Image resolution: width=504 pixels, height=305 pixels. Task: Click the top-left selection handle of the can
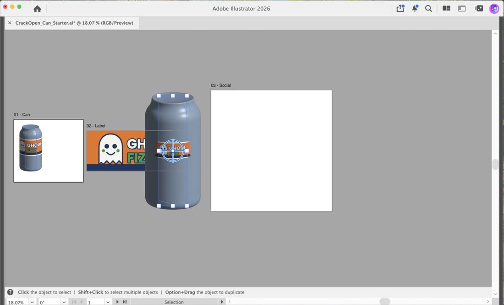tap(159, 95)
